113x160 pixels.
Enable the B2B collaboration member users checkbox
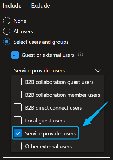click(x=18, y=95)
